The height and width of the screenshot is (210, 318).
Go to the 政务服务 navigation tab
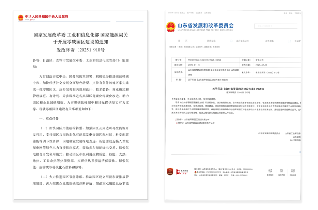click(269, 41)
